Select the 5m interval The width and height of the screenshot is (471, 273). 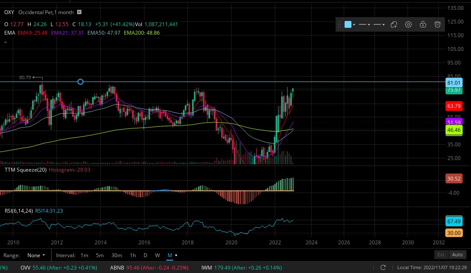tap(100, 255)
